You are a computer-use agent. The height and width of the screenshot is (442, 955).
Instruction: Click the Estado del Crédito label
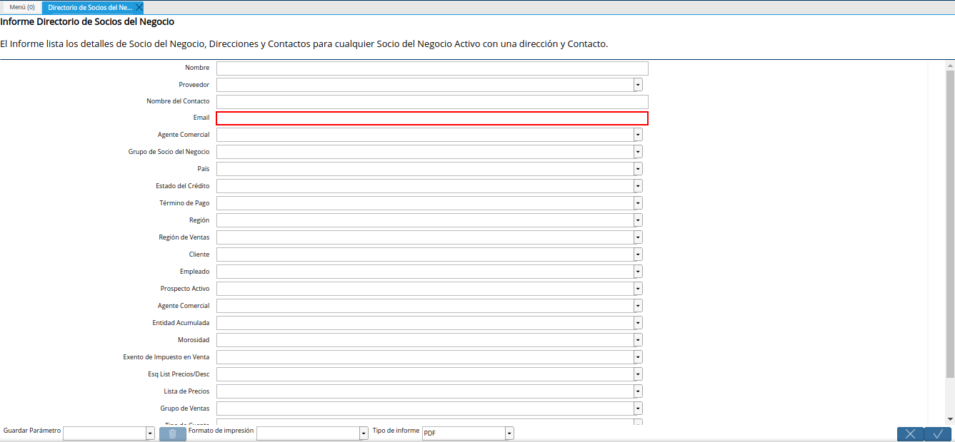pyautogui.click(x=183, y=186)
